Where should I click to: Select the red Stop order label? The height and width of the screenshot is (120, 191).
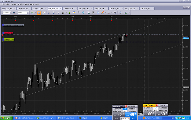point(8,33)
